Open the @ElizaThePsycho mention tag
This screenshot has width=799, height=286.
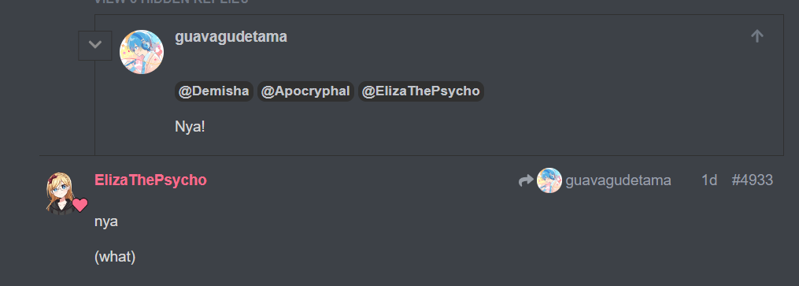(x=420, y=91)
